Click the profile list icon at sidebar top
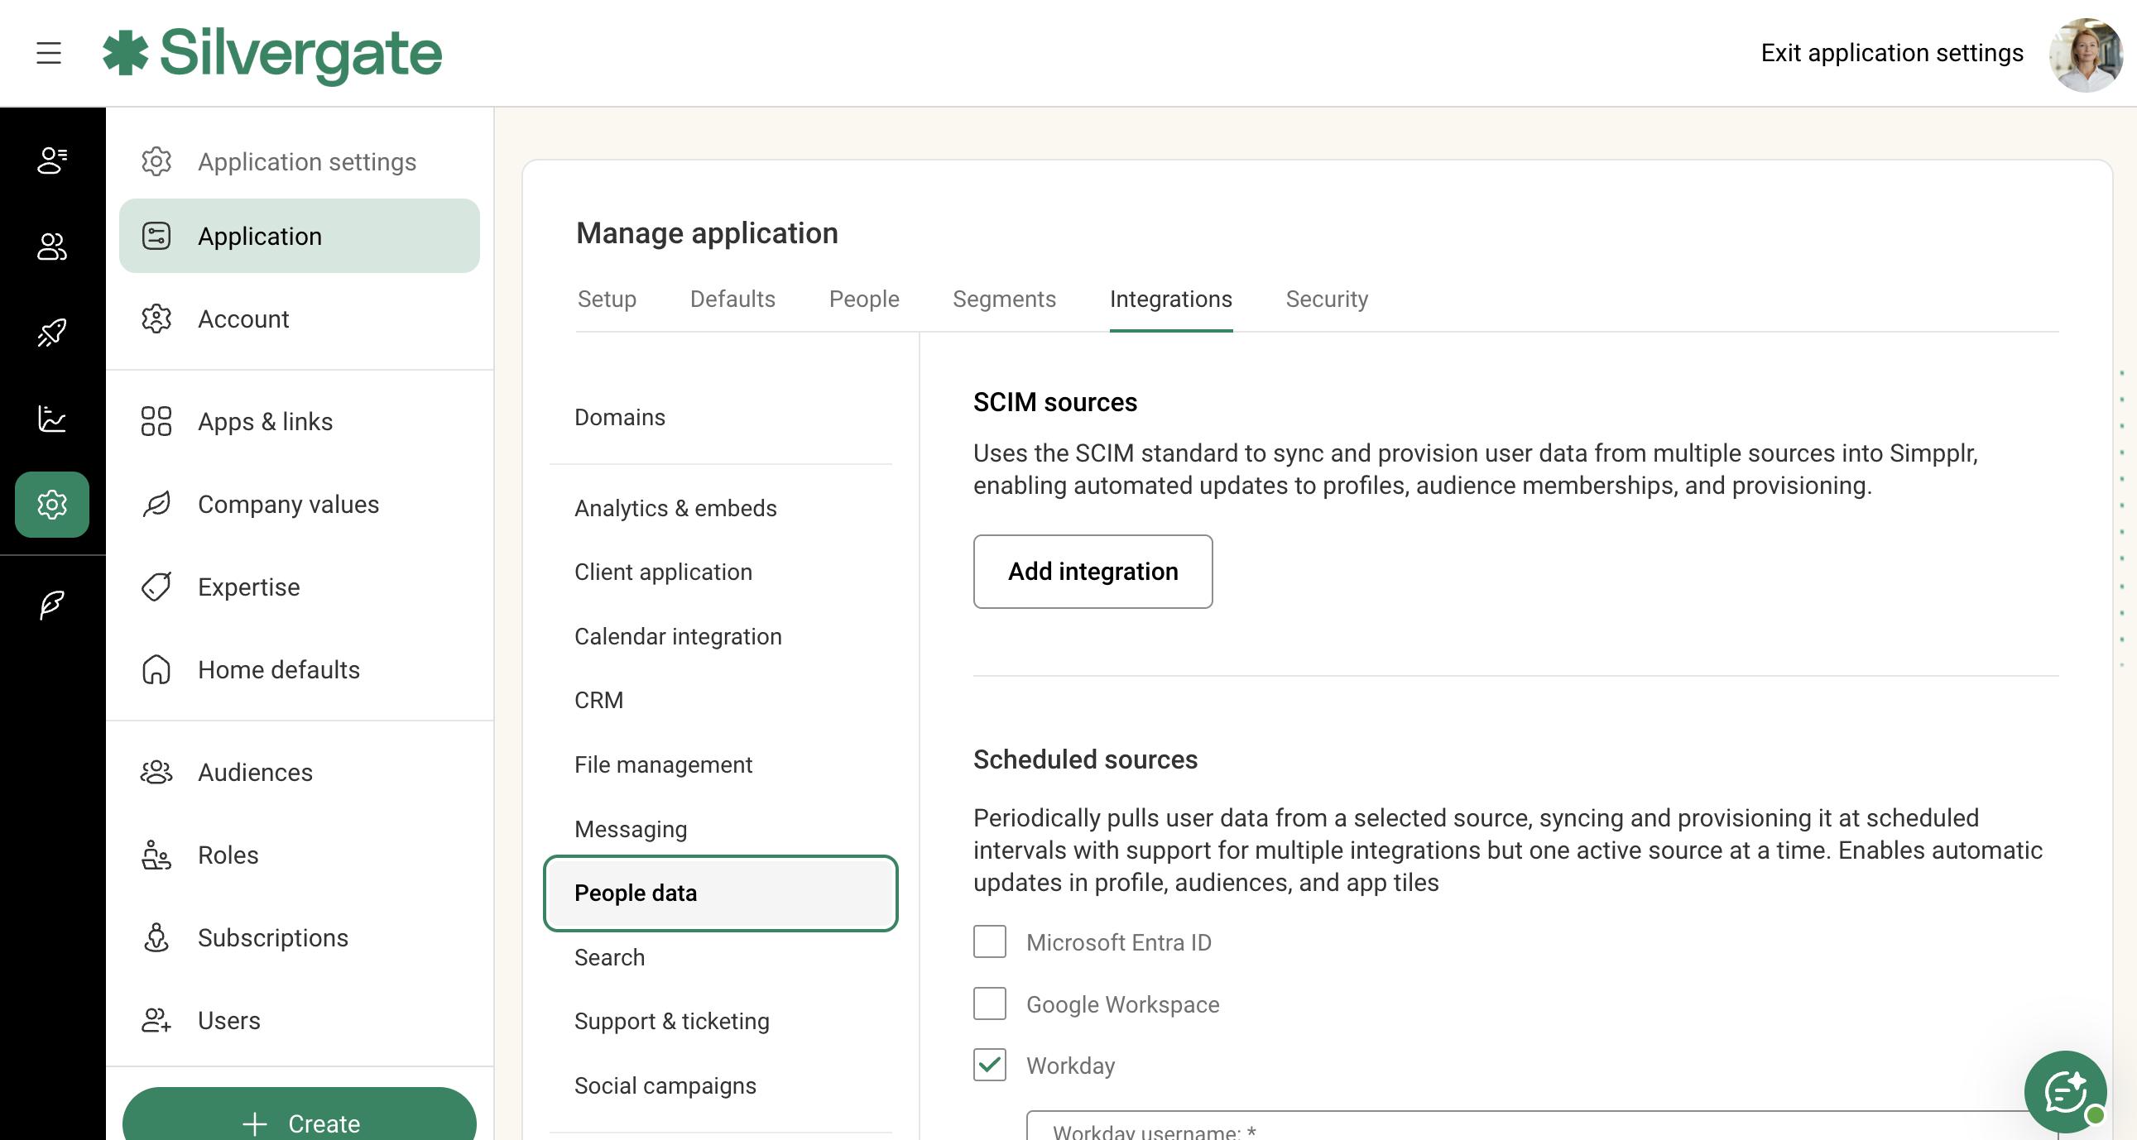The height and width of the screenshot is (1140, 2137). (x=51, y=160)
